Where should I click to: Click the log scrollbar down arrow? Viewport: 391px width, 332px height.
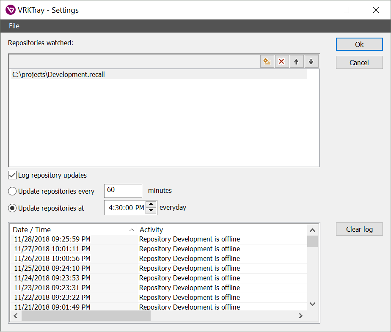pos(312,304)
